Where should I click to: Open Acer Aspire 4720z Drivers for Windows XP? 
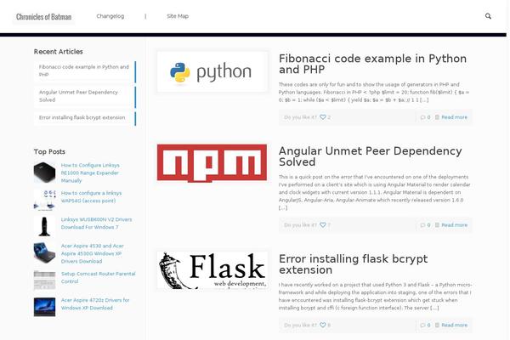pyautogui.click(x=95, y=304)
